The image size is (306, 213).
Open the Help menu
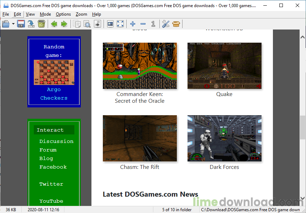pyautogui.click(x=96, y=14)
